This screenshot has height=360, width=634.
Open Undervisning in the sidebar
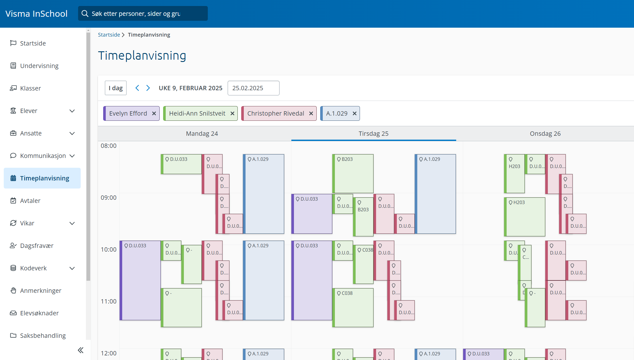coord(39,66)
